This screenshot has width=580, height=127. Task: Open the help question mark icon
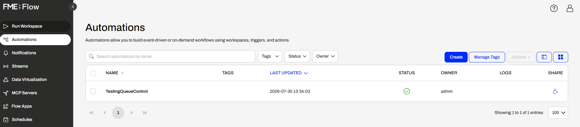pyautogui.click(x=554, y=8)
